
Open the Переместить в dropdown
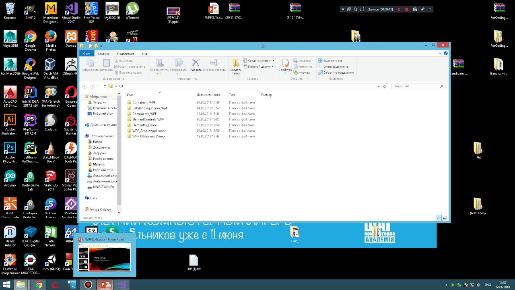[x=159, y=66]
